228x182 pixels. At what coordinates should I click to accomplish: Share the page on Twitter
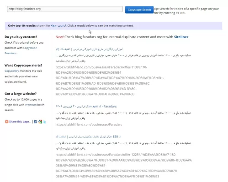point(45,122)
